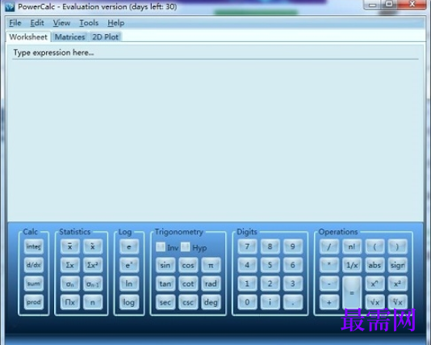Click the x^n power button
The width and height of the screenshot is (431, 345).
(375, 284)
